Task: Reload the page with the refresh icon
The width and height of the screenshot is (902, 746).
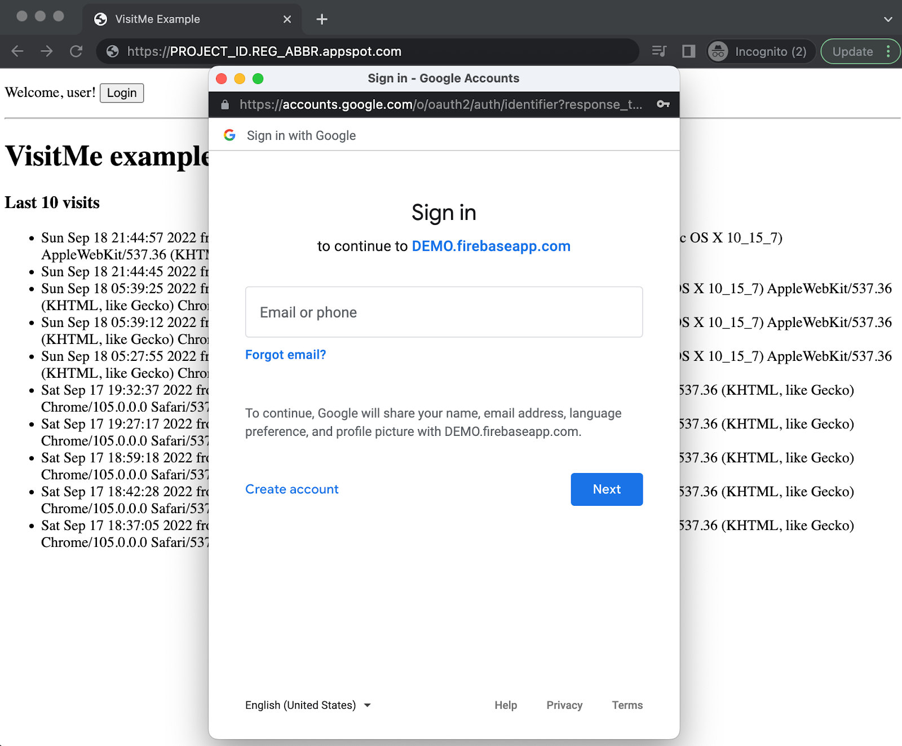Action: 76,51
